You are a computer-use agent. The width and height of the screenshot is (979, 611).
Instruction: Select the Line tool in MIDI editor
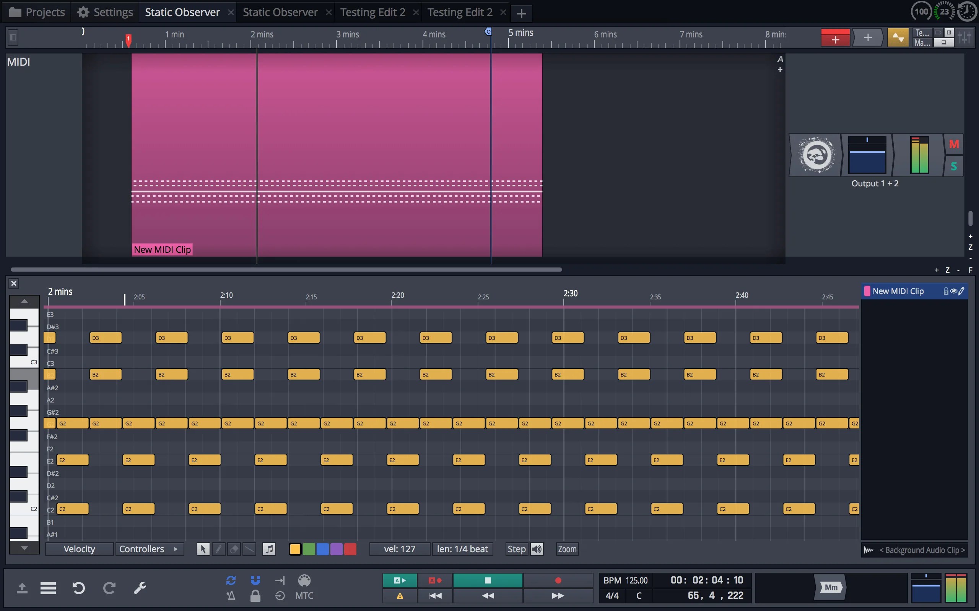250,549
